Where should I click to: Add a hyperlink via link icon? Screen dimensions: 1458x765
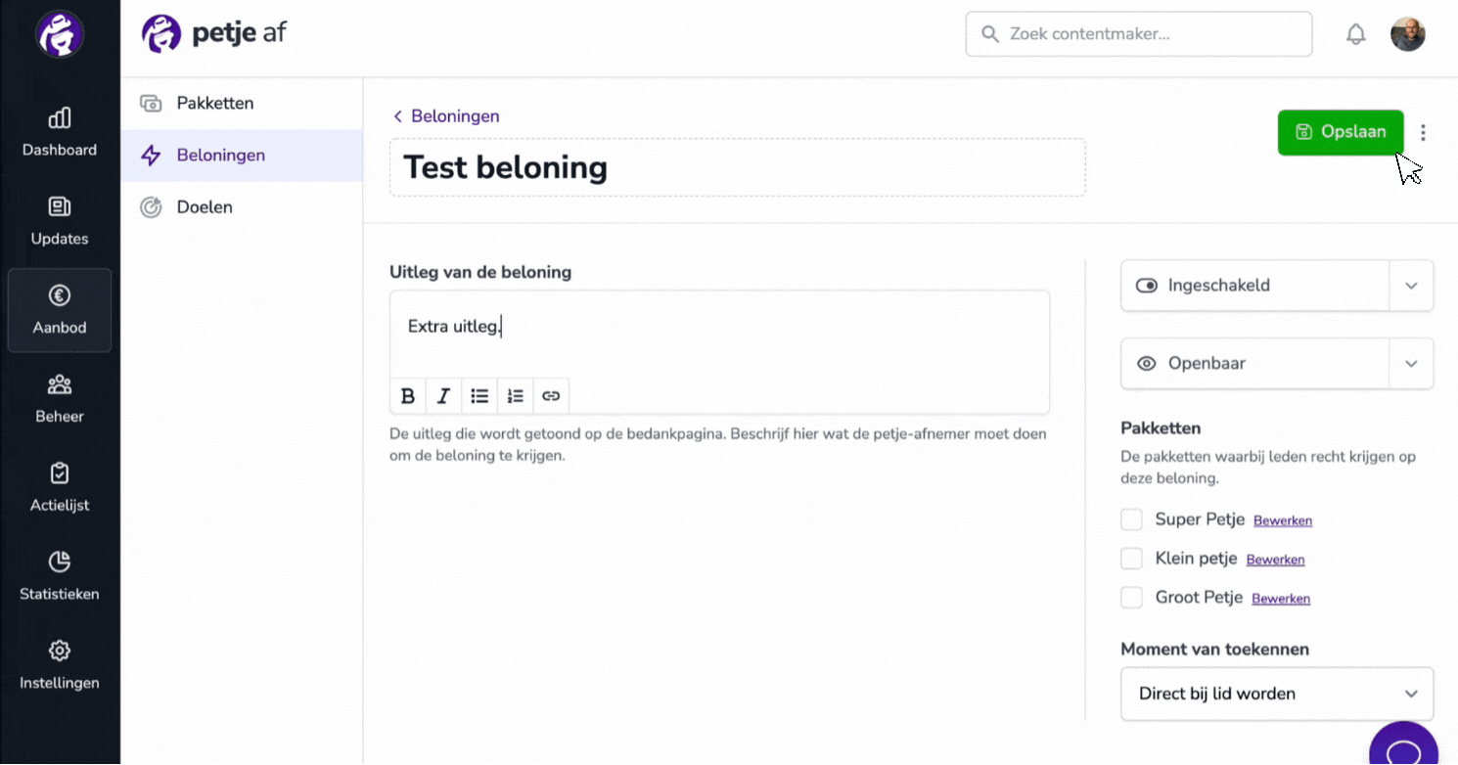coord(551,396)
